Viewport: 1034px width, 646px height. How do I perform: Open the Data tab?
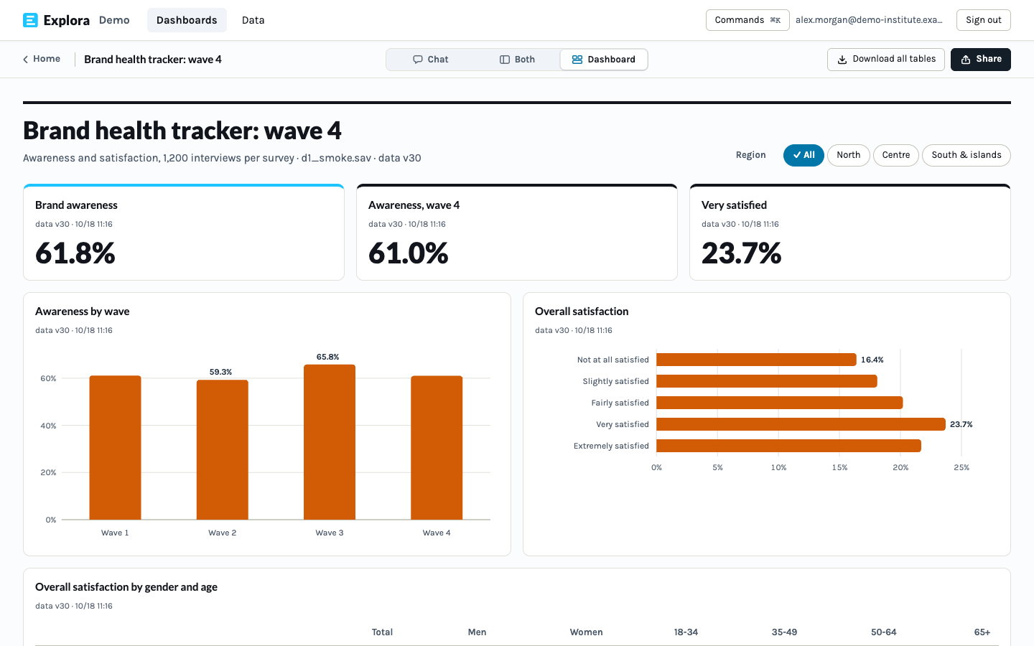(253, 20)
